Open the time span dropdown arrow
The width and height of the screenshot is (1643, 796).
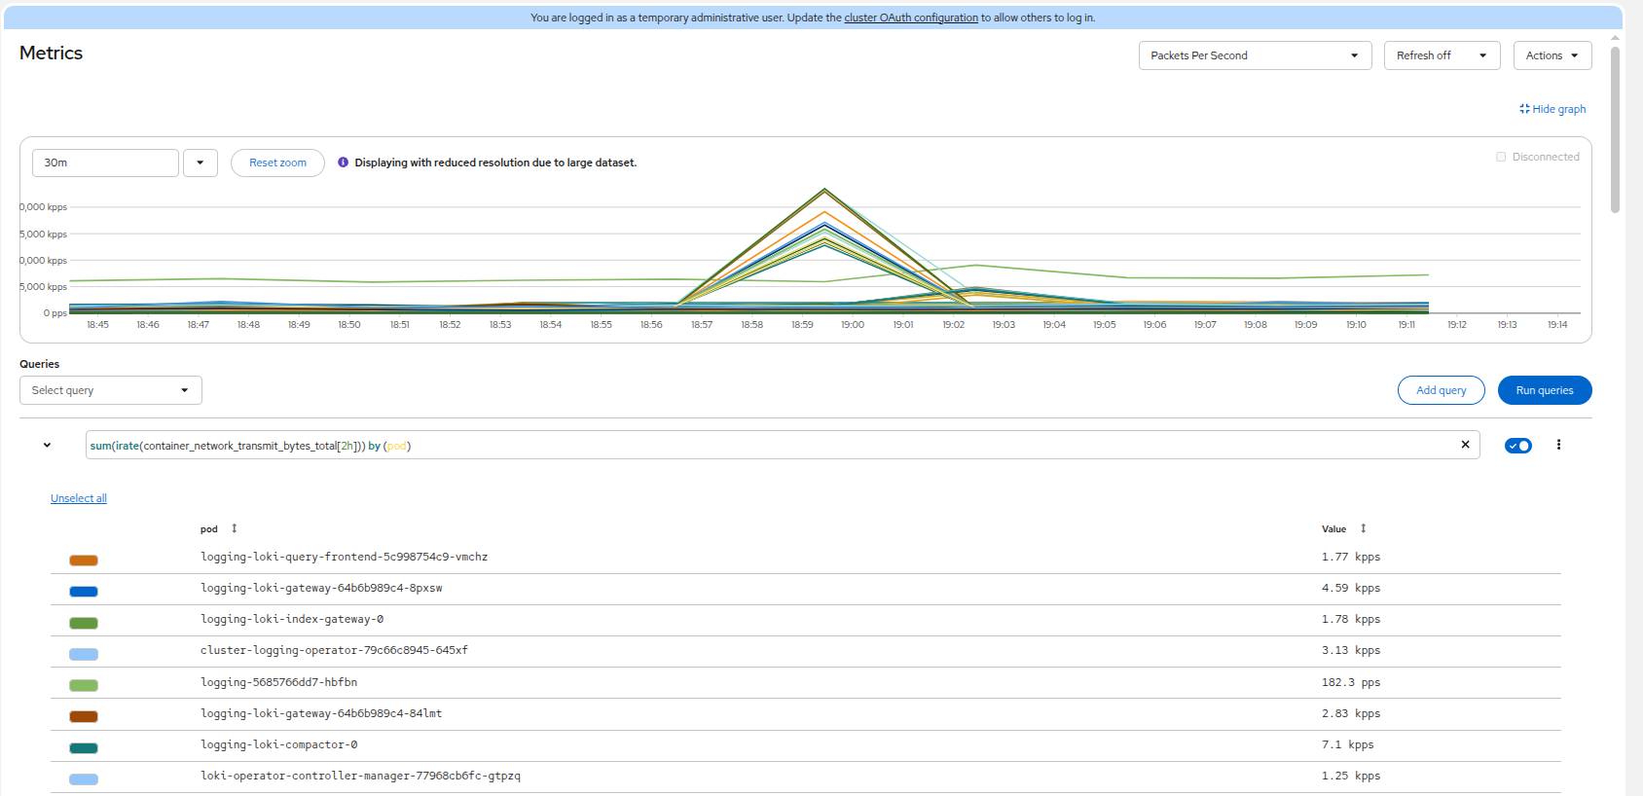pyautogui.click(x=201, y=163)
